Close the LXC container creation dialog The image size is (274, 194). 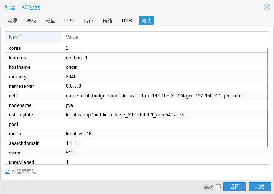pyautogui.click(x=267, y=7)
